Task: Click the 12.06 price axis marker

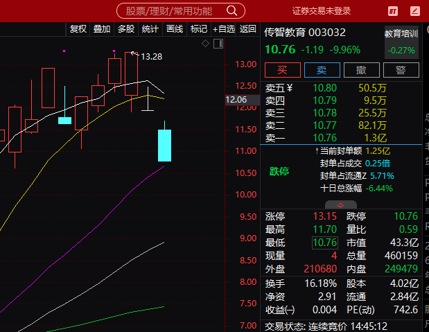Action: coord(242,100)
